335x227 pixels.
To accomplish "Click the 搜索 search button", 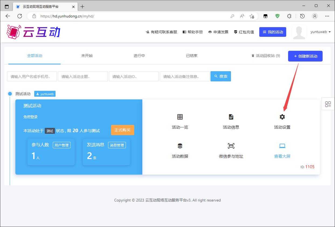I will click(x=220, y=76).
